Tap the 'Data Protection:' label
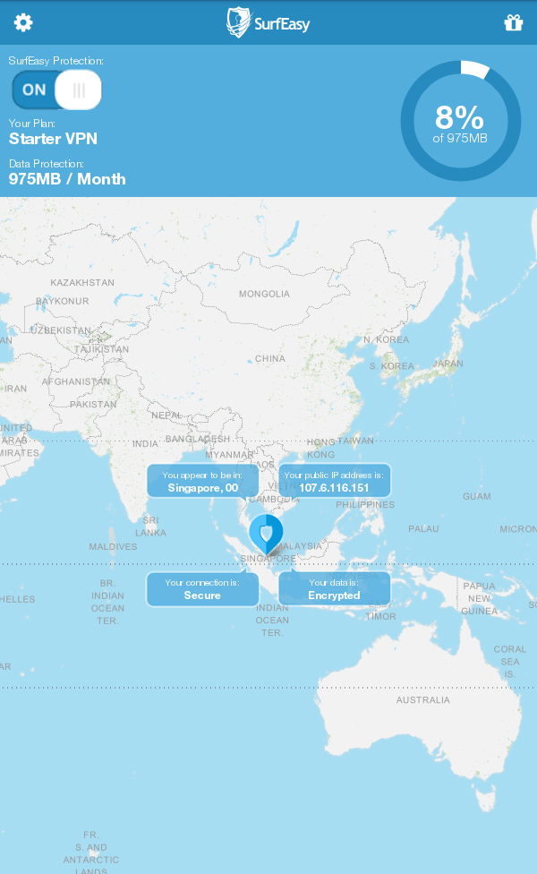Screen dimensions: 537x874 pos(47,163)
